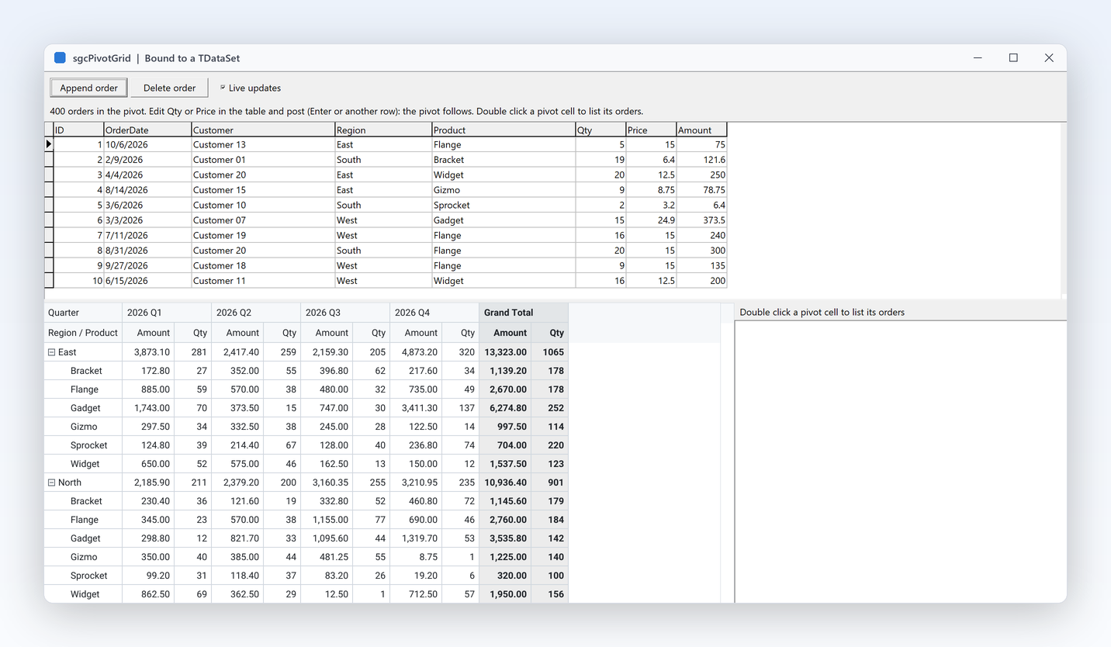Click North Gizmo Q3 amount 481.25
This screenshot has height=647, width=1111.
point(327,557)
